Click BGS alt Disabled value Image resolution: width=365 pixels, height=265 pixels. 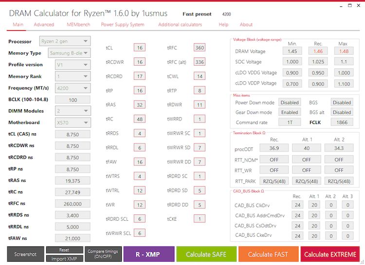pos(342,112)
